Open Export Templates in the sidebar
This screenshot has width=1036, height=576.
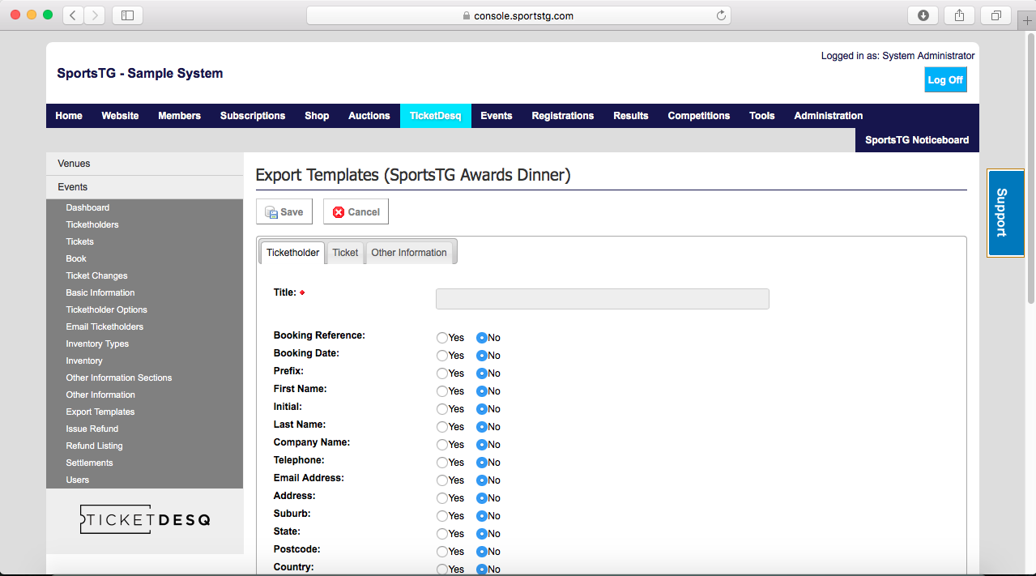click(100, 412)
